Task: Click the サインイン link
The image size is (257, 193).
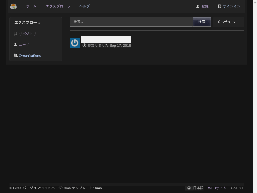Action: coord(231,6)
